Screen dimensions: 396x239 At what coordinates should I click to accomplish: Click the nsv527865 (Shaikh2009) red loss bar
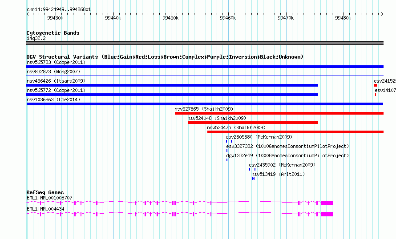[x=279, y=113]
